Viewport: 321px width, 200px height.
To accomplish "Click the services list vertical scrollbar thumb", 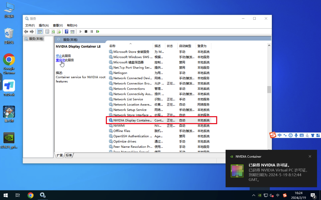I will click(x=269, y=90).
